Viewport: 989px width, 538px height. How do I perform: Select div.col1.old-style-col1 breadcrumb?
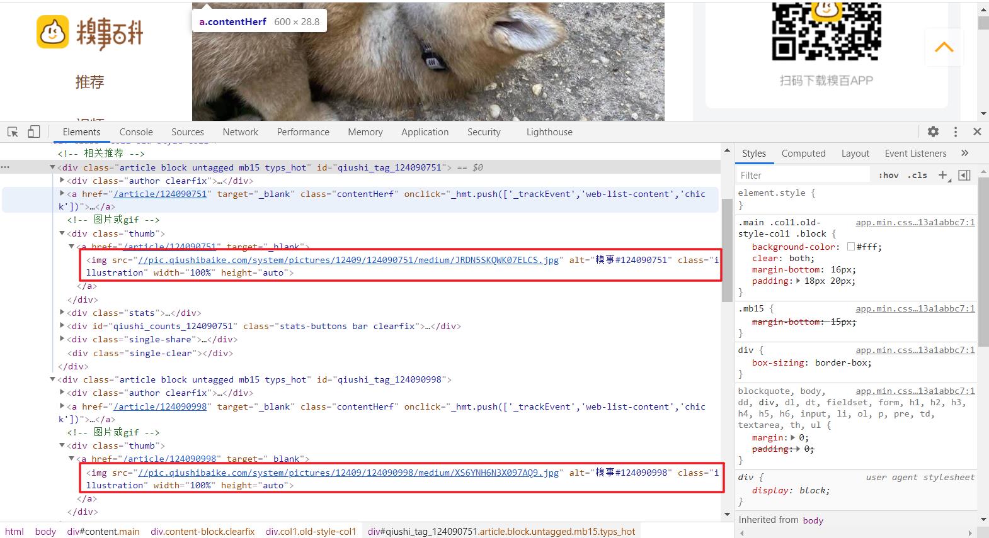point(311,531)
